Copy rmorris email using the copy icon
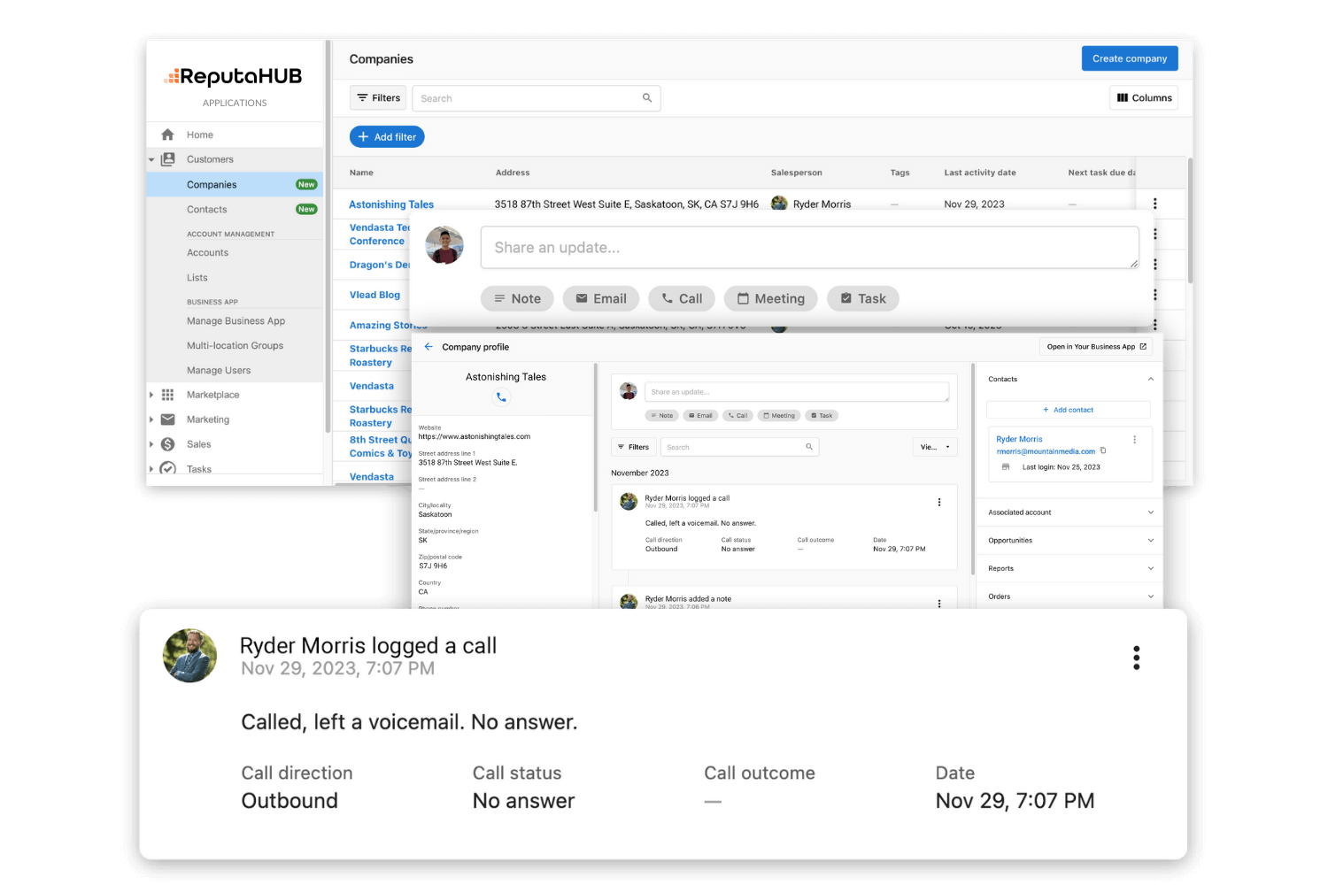The image size is (1328, 885). pyautogui.click(x=1103, y=450)
